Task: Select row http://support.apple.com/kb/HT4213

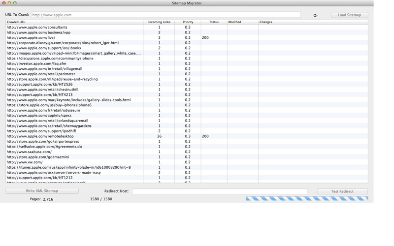Action: [x=187, y=94]
